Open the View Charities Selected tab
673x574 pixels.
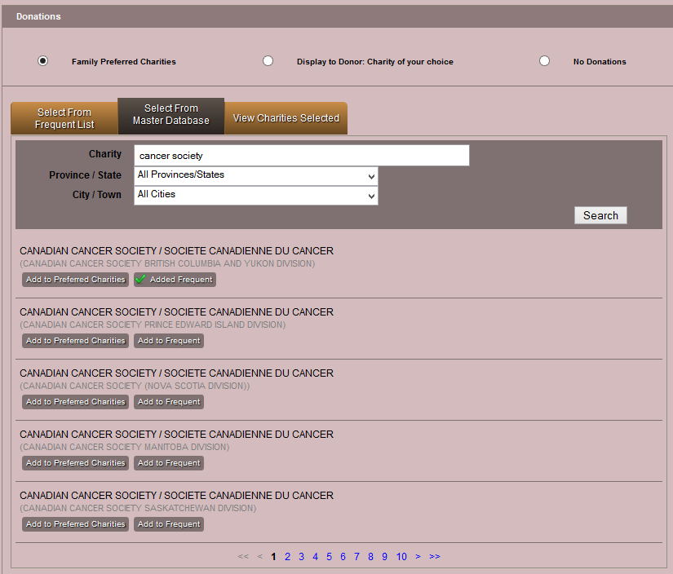click(x=286, y=118)
